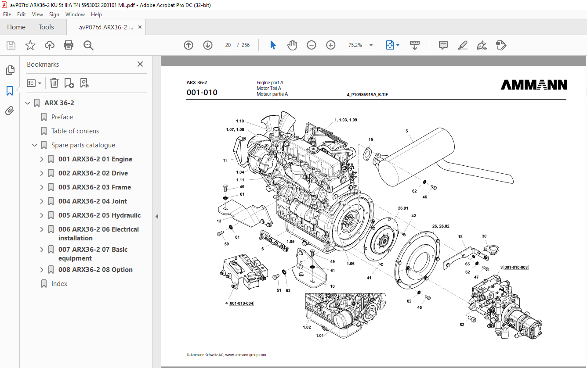
Task: Find the current bookmark icon
Action: tap(84, 83)
